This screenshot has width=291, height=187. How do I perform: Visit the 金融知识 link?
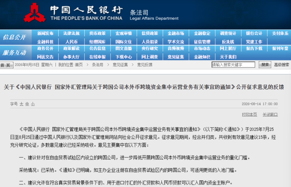click(x=202, y=57)
